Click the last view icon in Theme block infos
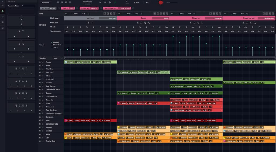Image resolution: width=276 pixels, height=152 pixels. click(x=167, y=13)
